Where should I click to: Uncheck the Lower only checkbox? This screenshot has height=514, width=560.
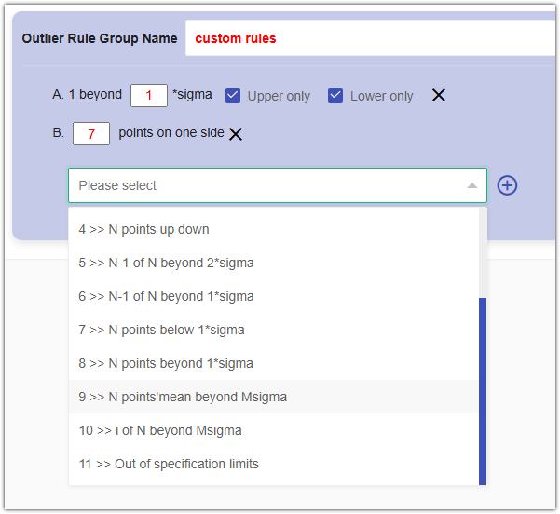[x=336, y=96]
